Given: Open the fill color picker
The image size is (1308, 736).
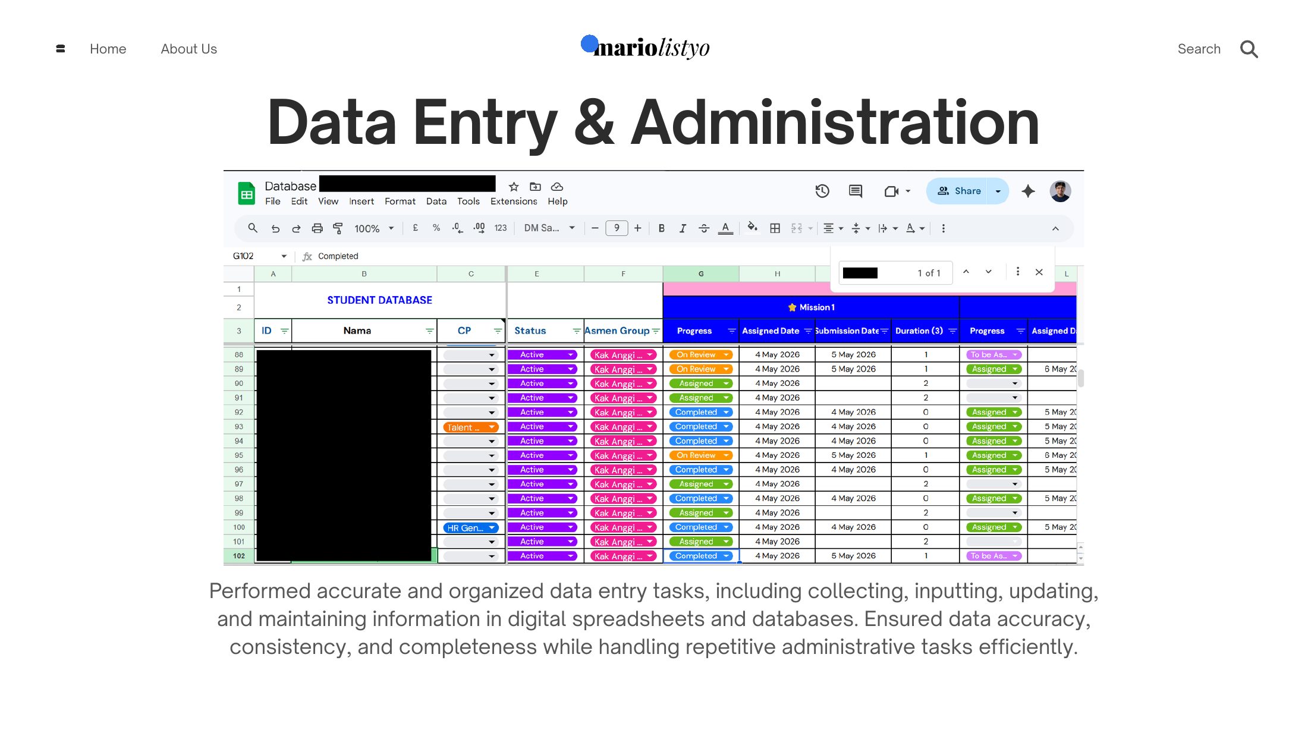Looking at the screenshot, I should coord(752,228).
